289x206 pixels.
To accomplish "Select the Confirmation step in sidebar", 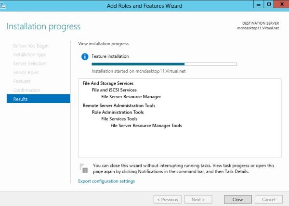I will 26,90.
